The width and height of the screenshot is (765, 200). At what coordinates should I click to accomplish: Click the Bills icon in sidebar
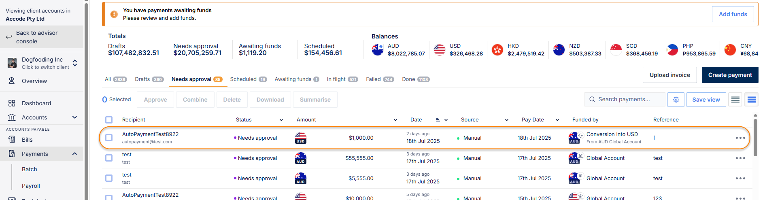click(x=12, y=140)
